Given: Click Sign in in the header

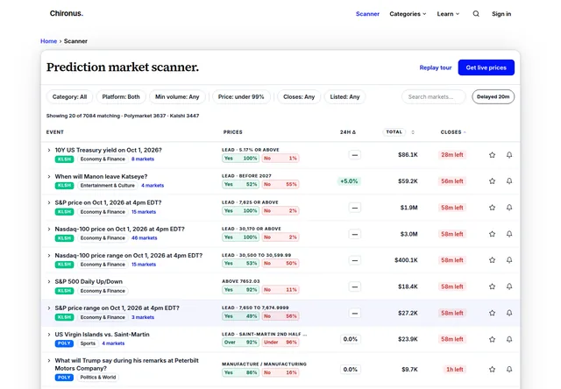Looking at the screenshot, I should click(501, 14).
